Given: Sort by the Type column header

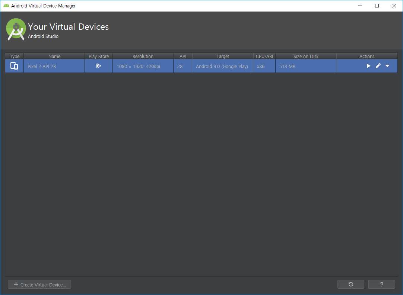Looking at the screenshot, I should click(15, 56).
